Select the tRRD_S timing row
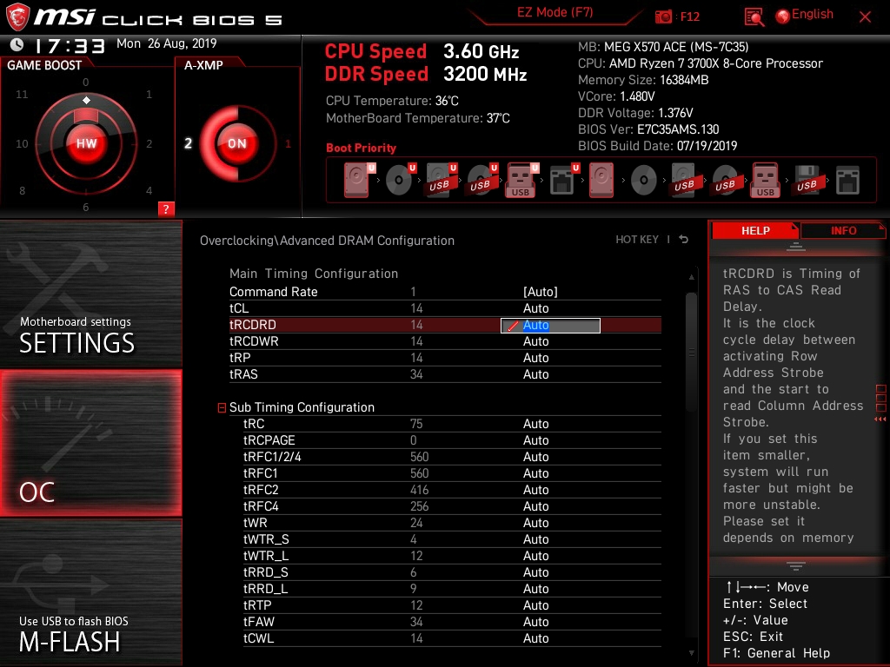This screenshot has height=667, width=890. point(452,572)
